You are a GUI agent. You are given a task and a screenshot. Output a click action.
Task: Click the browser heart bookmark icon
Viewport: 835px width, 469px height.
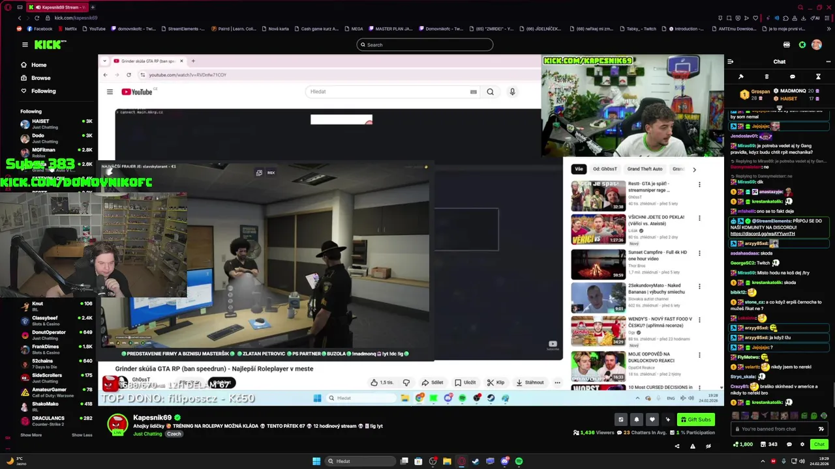click(x=756, y=18)
